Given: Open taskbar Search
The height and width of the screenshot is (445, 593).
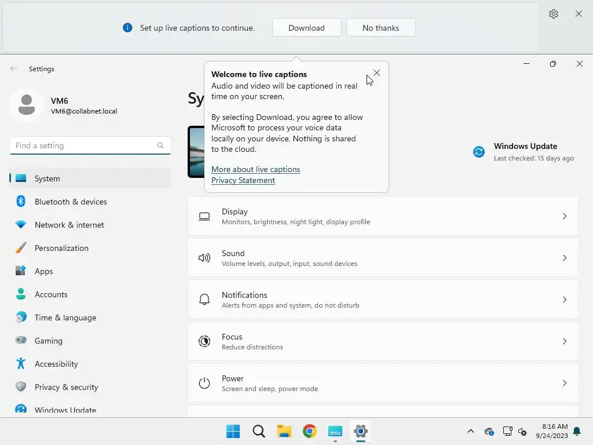Looking at the screenshot, I should [259, 431].
